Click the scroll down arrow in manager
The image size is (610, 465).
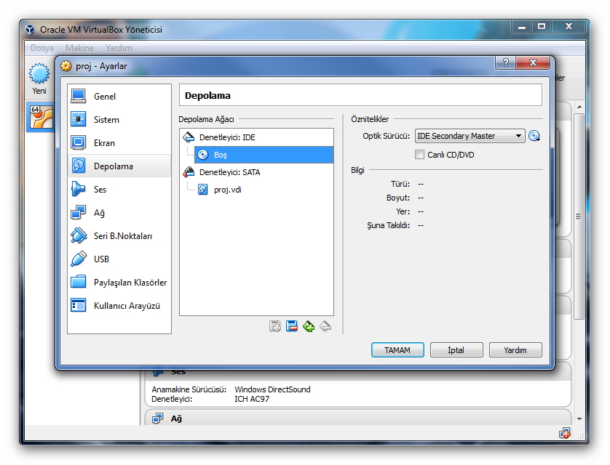pos(579,418)
